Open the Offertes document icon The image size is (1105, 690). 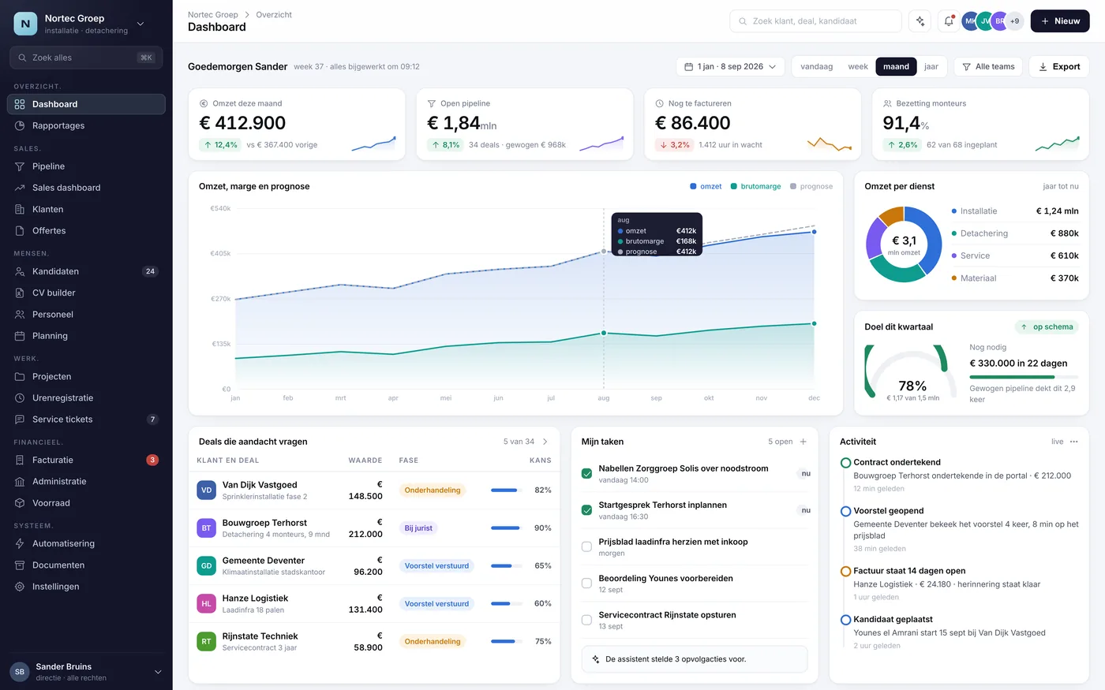click(x=20, y=230)
